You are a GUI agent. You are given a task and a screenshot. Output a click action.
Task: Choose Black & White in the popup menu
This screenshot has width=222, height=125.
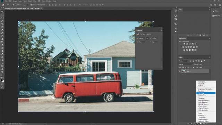206,104
